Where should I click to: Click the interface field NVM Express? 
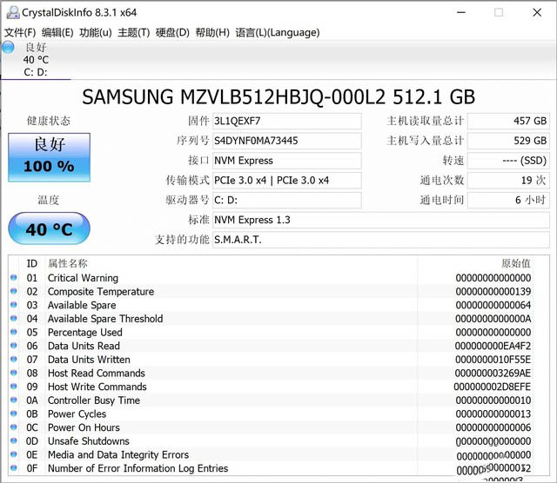point(286,161)
